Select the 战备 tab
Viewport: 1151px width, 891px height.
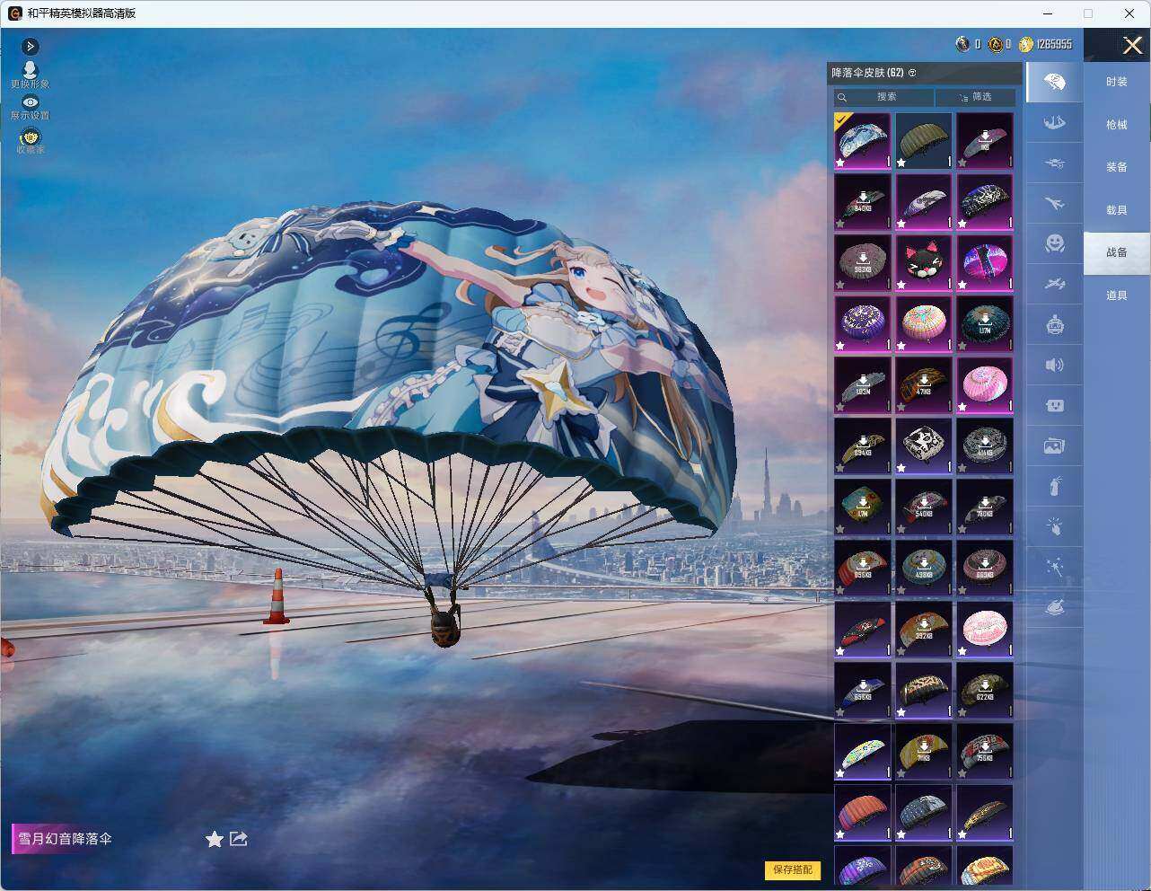[1117, 252]
